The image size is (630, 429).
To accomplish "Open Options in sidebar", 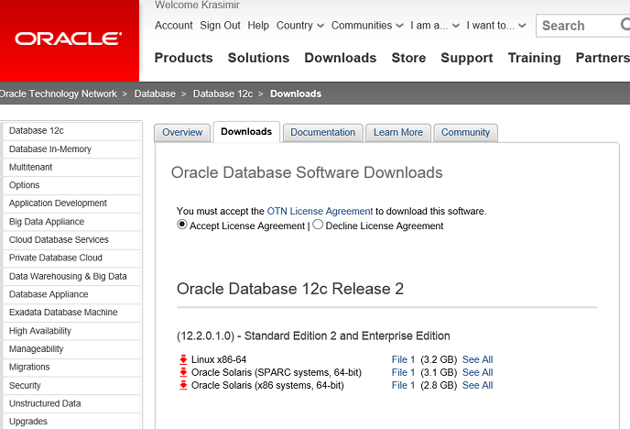I will (71, 185).
